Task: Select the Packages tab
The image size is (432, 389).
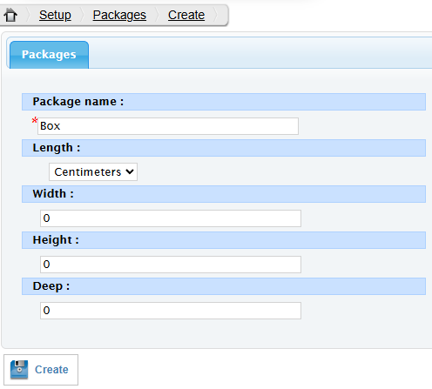Action: pos(49,55)
